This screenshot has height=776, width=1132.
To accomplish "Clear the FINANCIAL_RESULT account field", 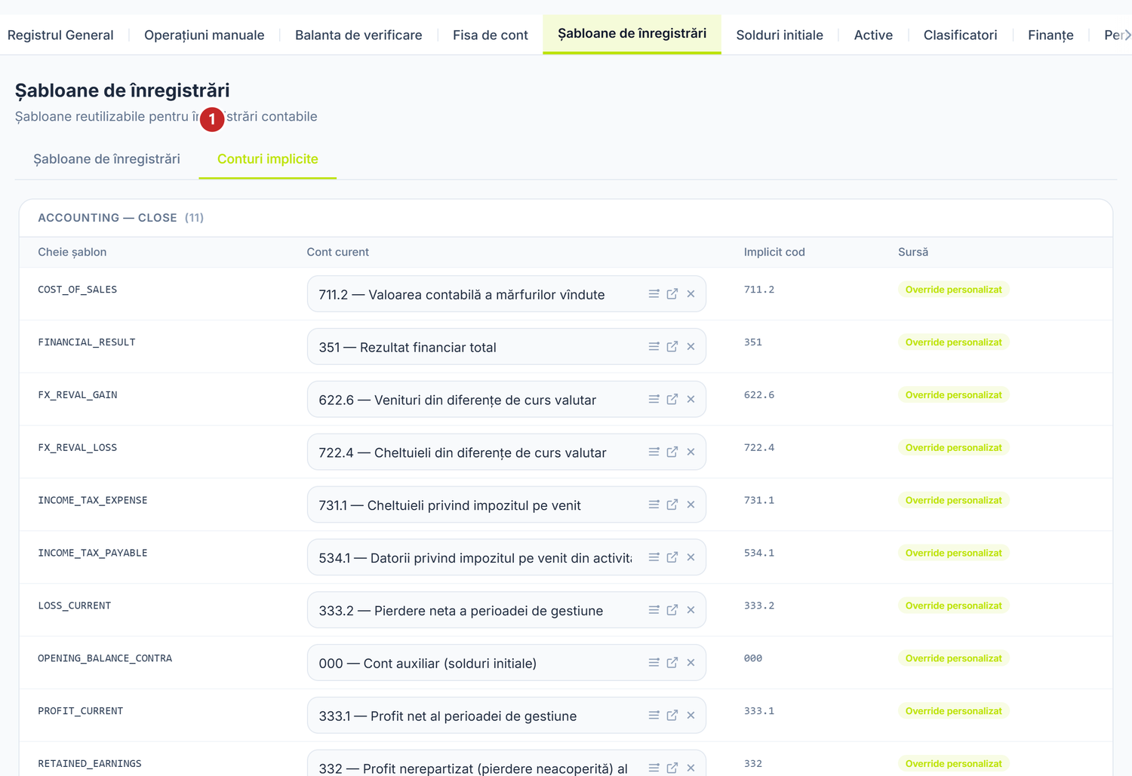I will point(691,347).
